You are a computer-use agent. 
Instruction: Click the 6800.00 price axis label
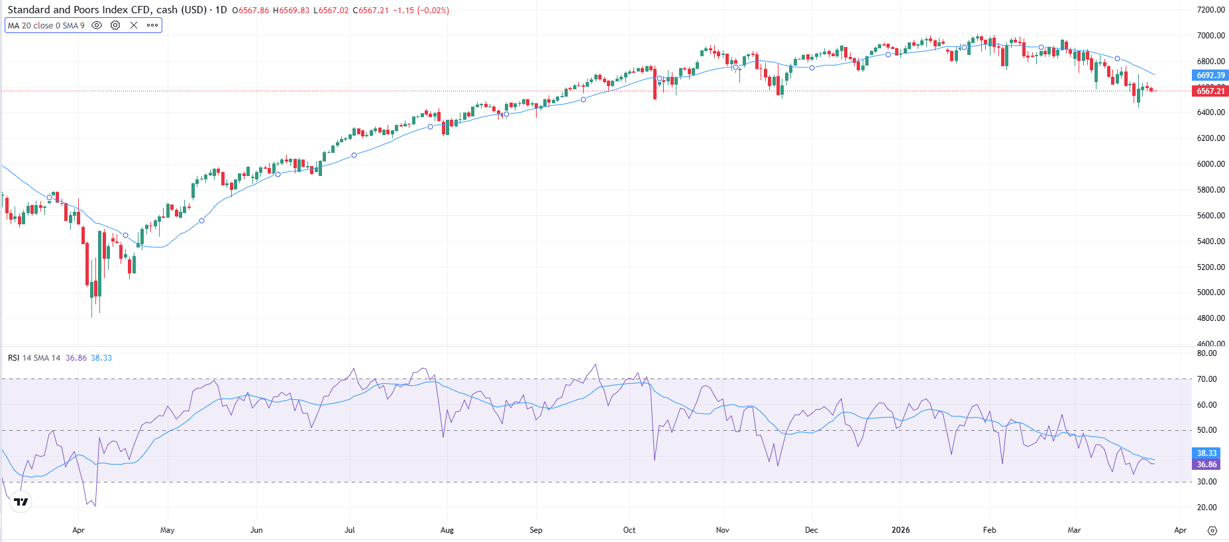pos(1210,62)
